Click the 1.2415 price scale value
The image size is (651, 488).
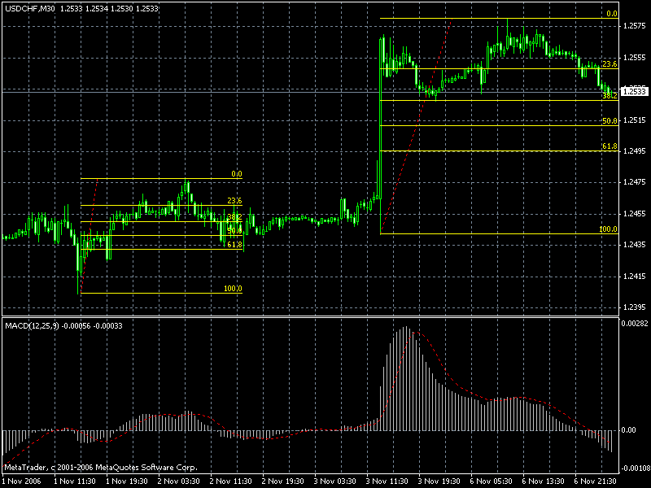tap(634, 277)
